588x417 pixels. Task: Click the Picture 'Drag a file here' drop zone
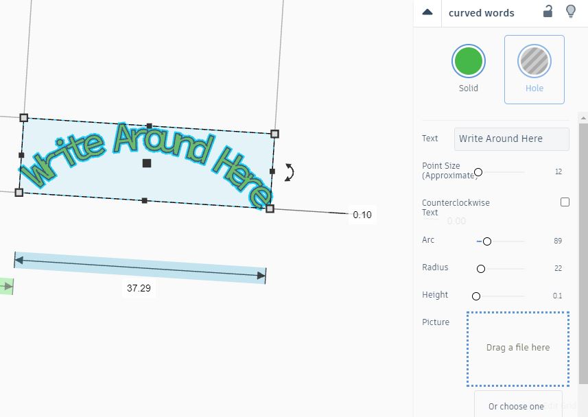pyautogui.click(x=518, y=348)
